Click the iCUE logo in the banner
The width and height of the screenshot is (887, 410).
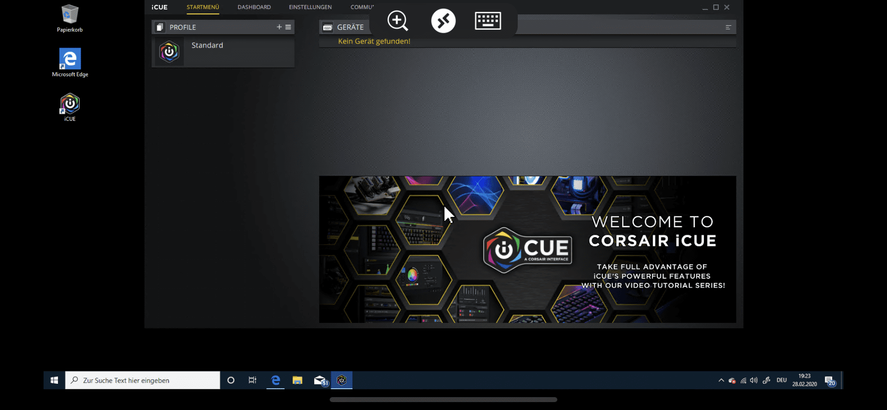click(x=528, y=250)
